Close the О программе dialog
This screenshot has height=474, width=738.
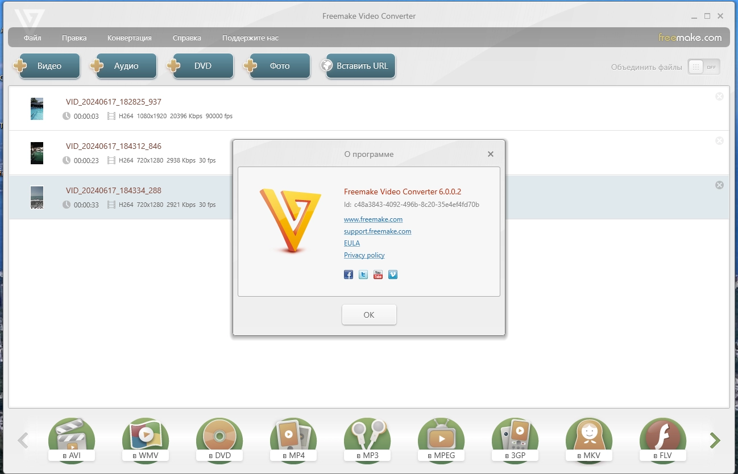(491, 154)
